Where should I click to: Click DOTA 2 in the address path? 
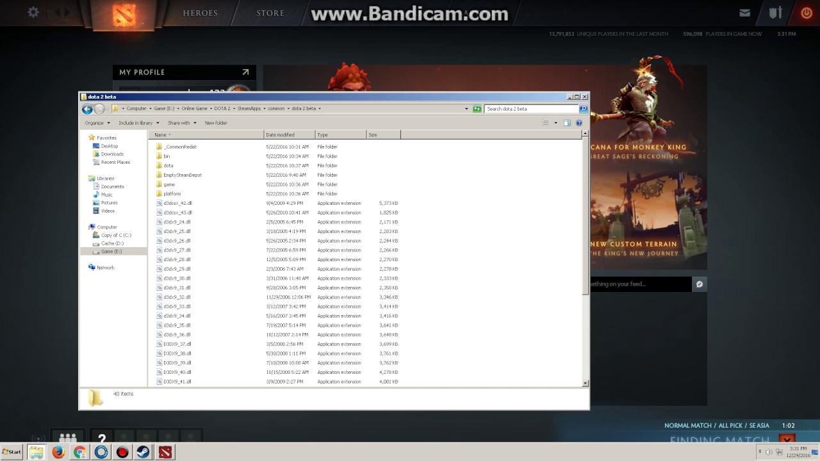pos(222,109)
